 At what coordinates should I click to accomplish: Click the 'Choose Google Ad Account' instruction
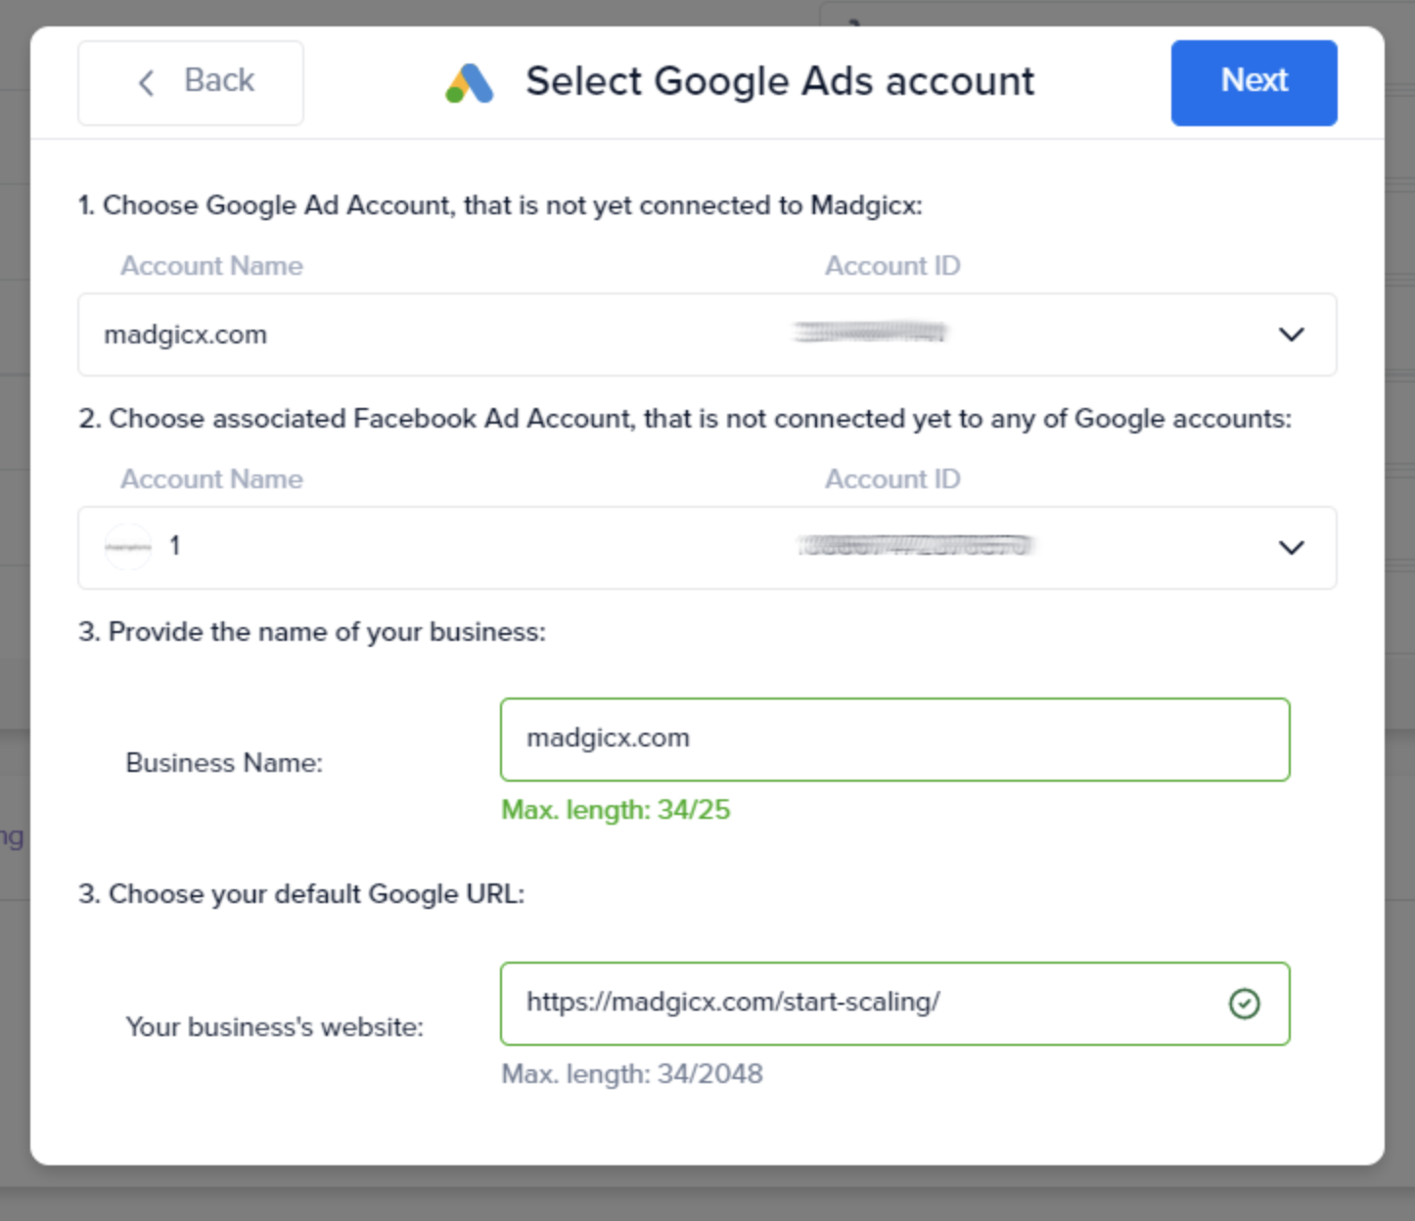[500, 205]
